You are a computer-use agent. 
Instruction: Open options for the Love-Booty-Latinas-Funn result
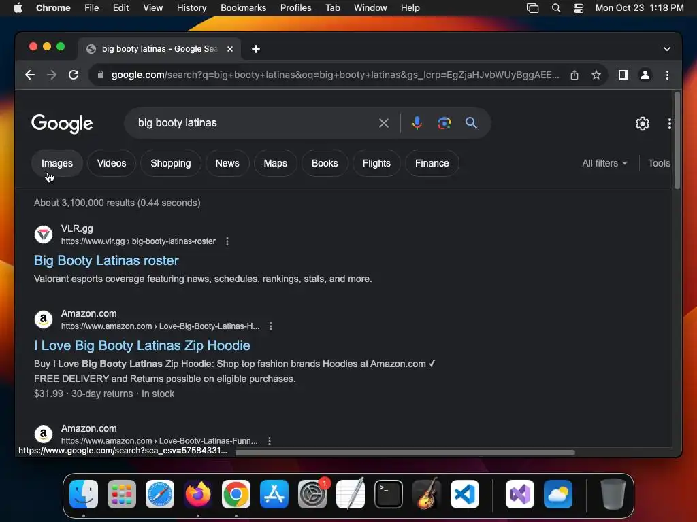(x=270, y=440)
